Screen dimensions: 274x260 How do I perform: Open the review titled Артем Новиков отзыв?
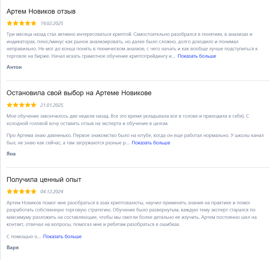point(41,11)
